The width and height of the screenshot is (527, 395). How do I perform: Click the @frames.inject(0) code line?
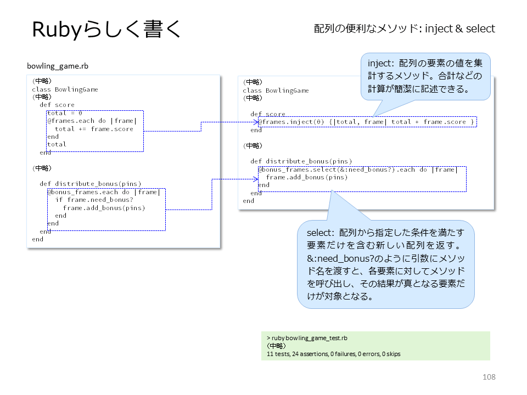pos(367,122)
